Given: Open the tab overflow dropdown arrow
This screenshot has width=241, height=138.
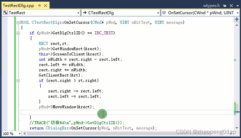Looking at the screenshot, I should (238, 6).
